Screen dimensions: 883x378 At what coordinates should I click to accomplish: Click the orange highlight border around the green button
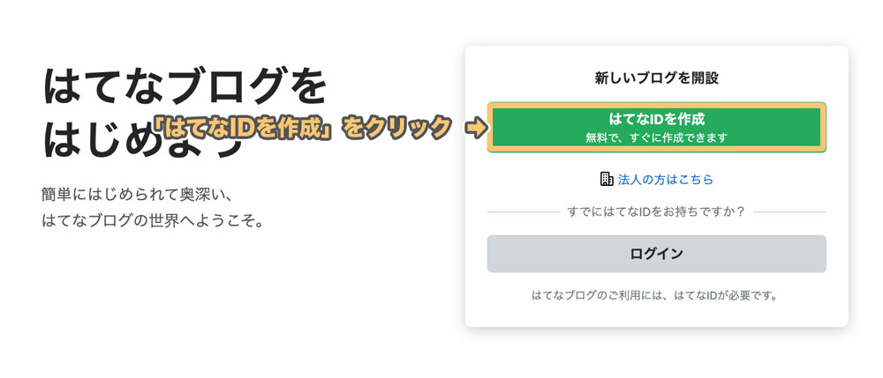(656, 106)
